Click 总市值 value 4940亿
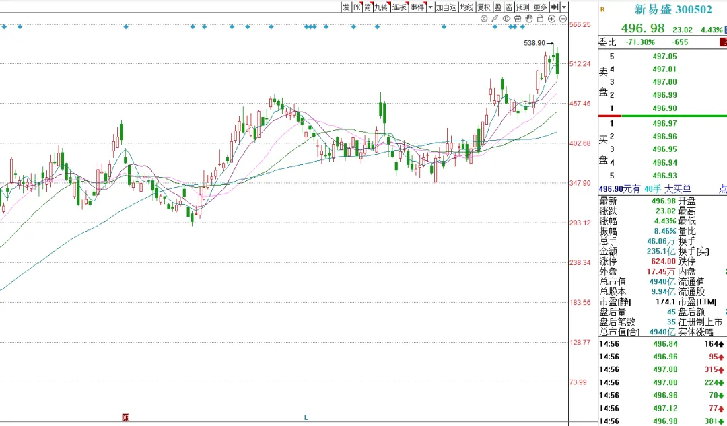The width and height of the screenshot is (727, 426). pyautogui.click(x=663, y=282)
